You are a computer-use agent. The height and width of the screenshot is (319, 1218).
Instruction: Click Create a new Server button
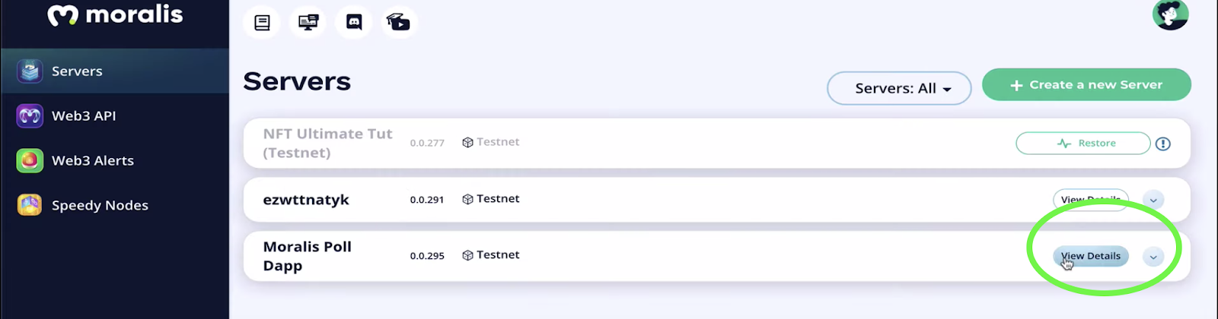pyautogui.click(x=1086, y=85)
